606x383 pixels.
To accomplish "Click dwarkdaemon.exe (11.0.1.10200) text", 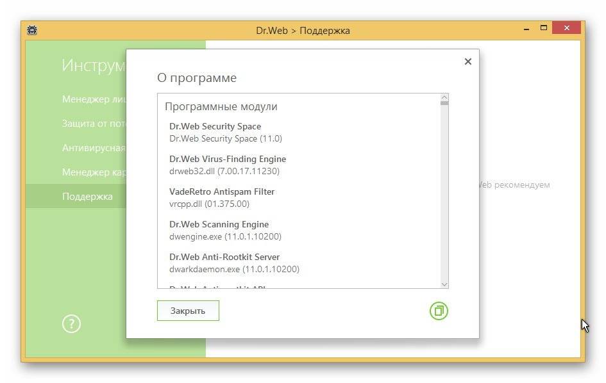I will (x=234, y=269).
